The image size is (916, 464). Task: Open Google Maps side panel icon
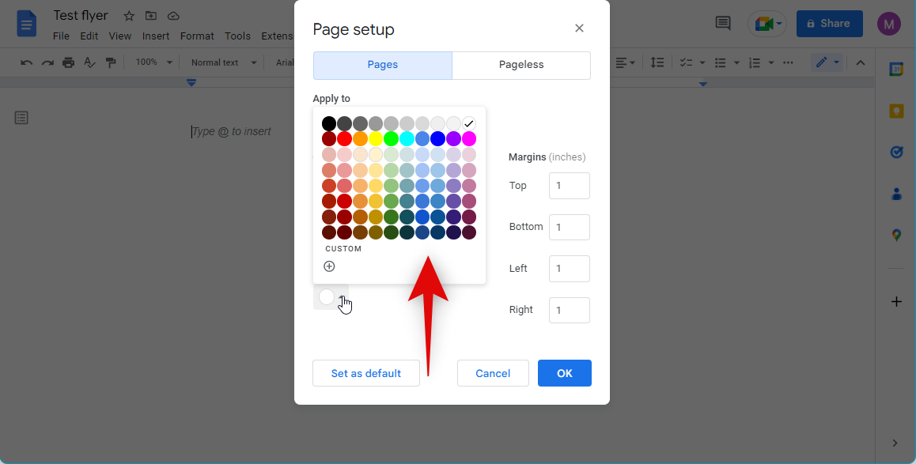(x=896, y=235)
